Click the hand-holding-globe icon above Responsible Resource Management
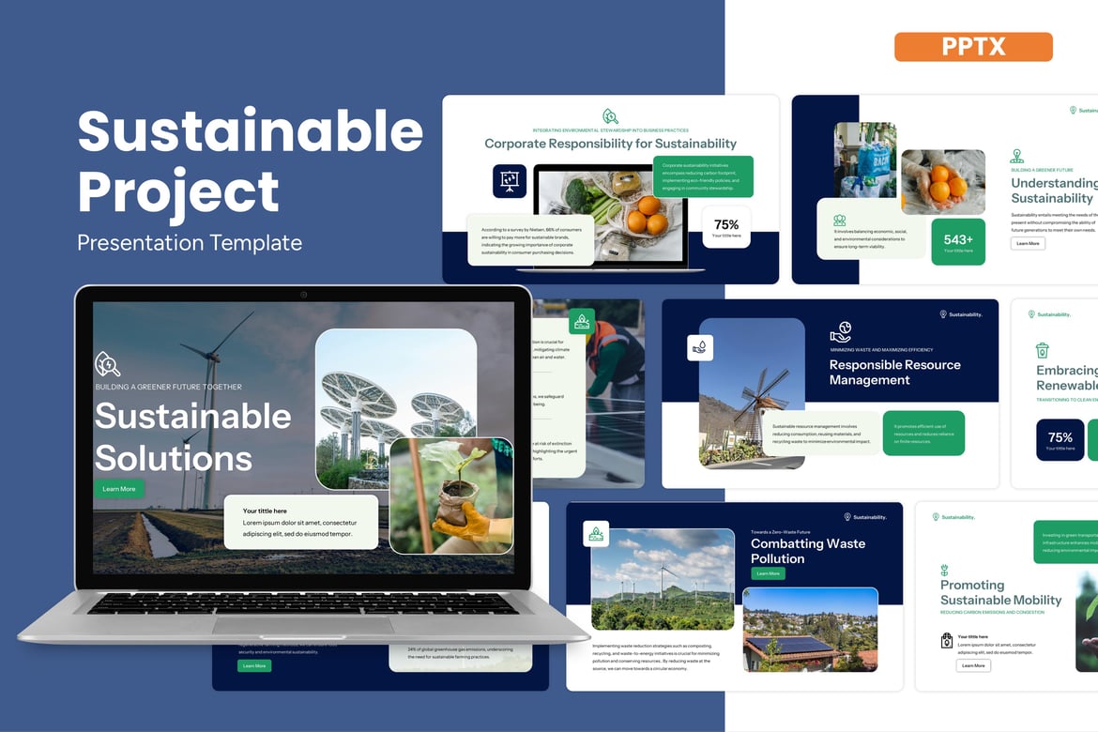The width and height of the screenshot is (1098, 732). (840, 331)
